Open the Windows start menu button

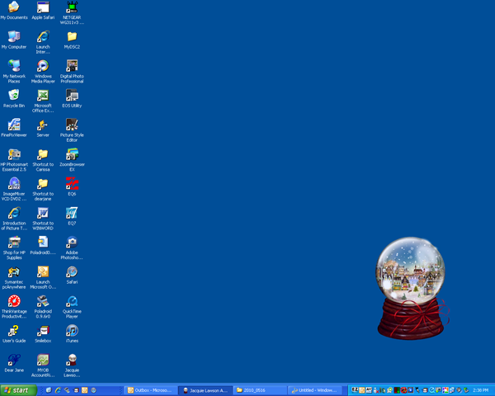coord(19,390)
